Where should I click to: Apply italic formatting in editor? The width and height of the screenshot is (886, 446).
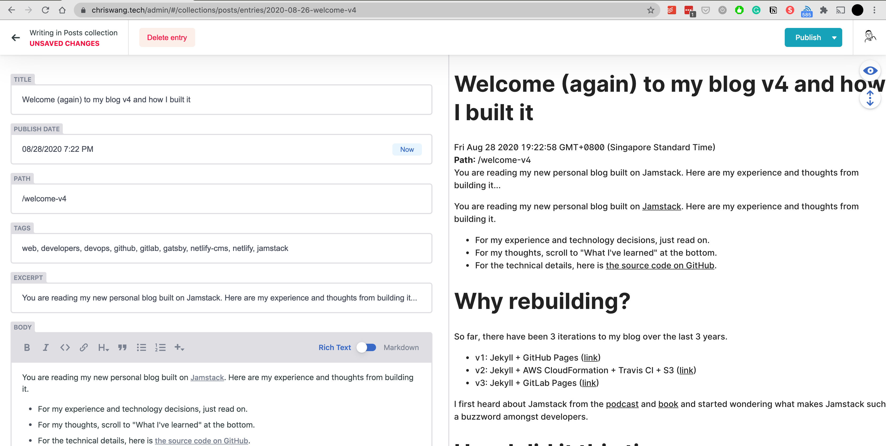click(x=45, y=347)
